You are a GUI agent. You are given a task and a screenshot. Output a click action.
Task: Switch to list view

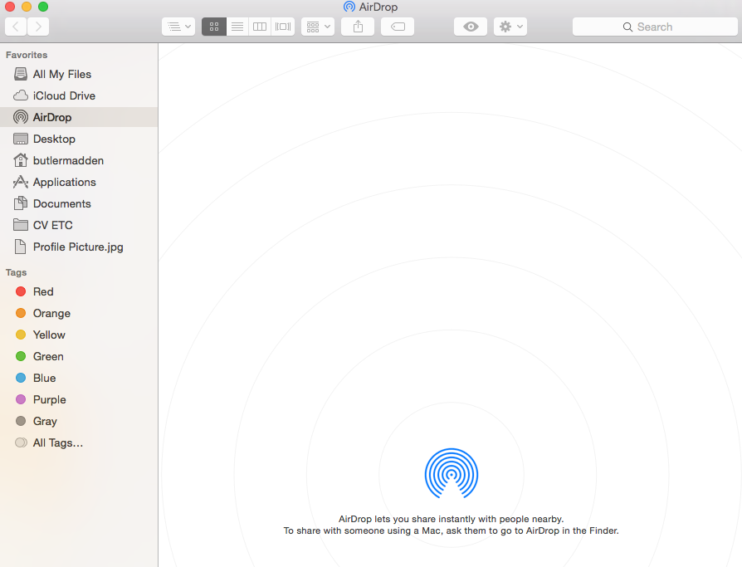237,27
